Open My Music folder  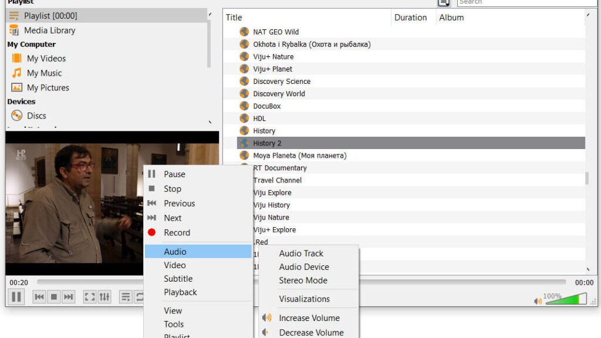coord(44,73)
